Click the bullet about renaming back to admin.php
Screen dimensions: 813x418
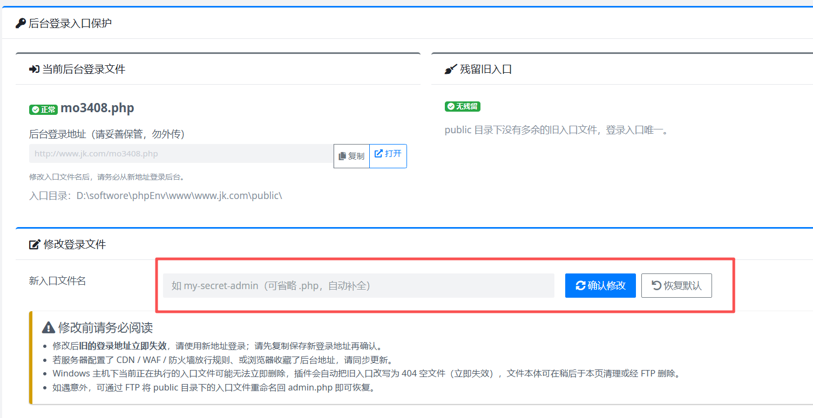(213, 388)
